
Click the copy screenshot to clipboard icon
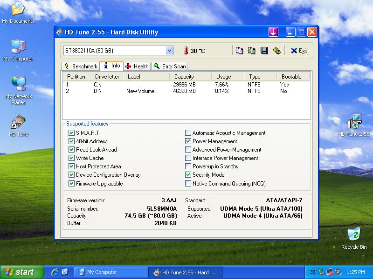point(252,51)
